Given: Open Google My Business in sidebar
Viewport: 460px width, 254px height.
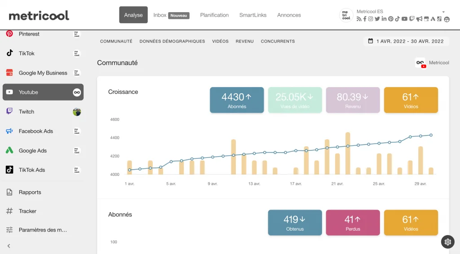Looking at the screenshot, I should [43, 73].
